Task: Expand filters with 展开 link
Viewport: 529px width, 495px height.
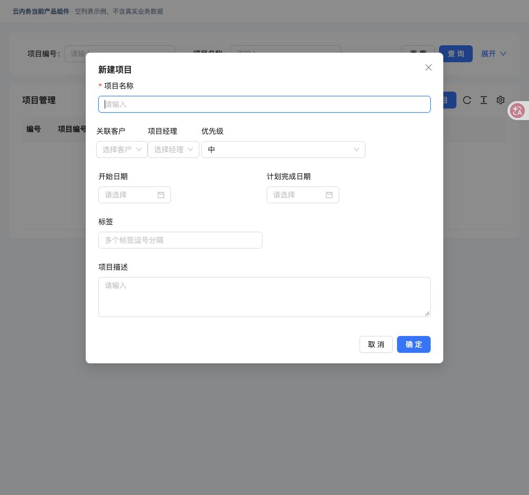Action: click(x=493, y=54)
